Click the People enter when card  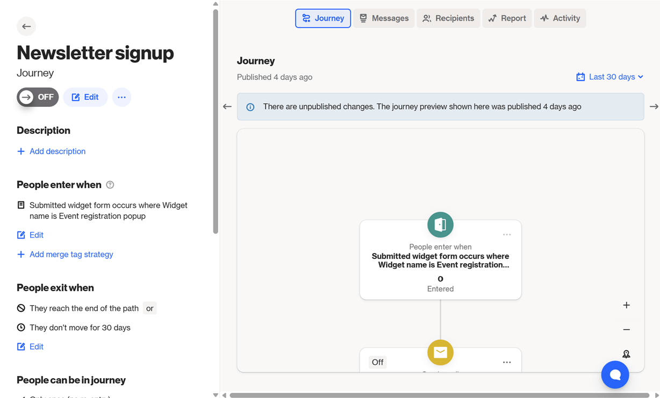coord(440,260)
